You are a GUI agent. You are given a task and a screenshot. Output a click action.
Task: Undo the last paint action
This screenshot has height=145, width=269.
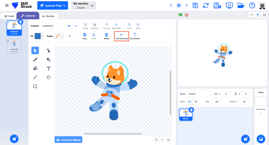point(69,26)
